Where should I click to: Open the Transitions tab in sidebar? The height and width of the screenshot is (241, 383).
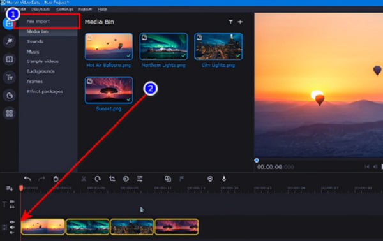tap(10, 59)
